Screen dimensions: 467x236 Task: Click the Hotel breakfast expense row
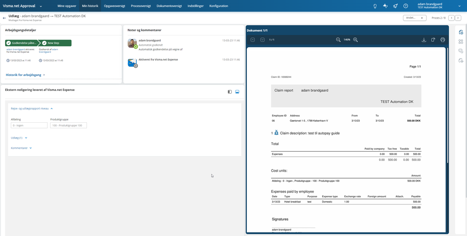pyautogui.click(x=346, y=202)
